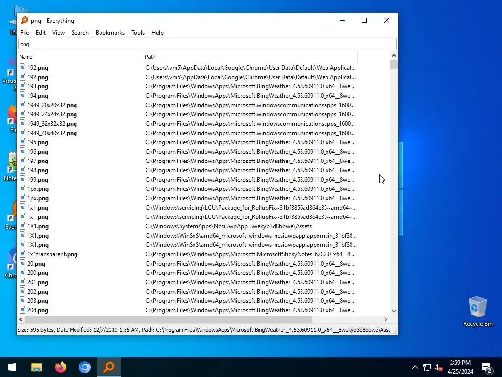Open the network status tray icon

[x=427, y=367]
